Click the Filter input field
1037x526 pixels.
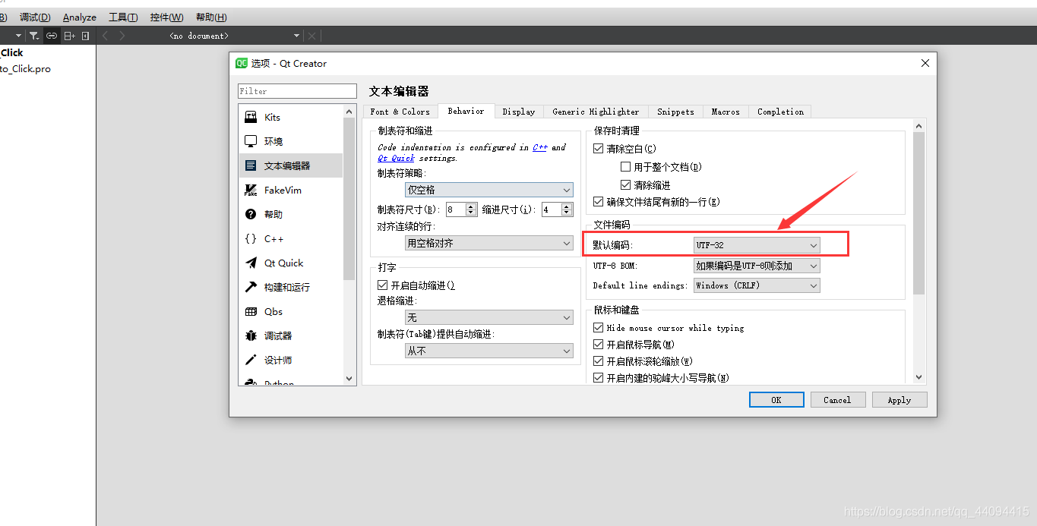[297, 91]
